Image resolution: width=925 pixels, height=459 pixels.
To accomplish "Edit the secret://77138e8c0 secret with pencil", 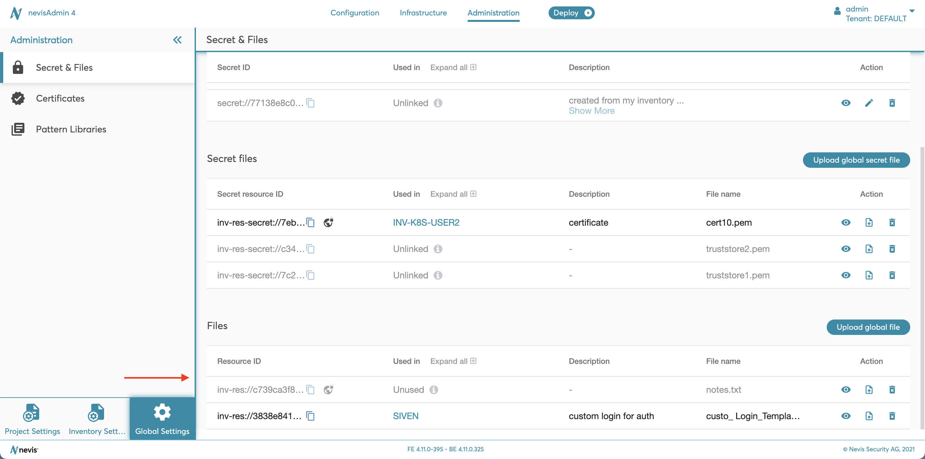I will coord(869,103).
